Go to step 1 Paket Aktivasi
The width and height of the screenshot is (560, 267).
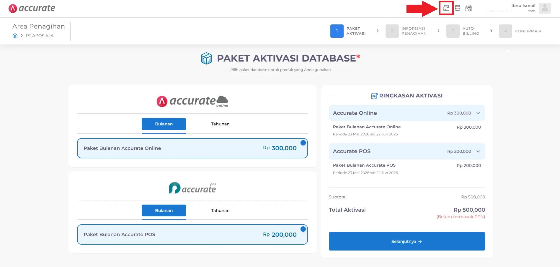click(348, 31)
